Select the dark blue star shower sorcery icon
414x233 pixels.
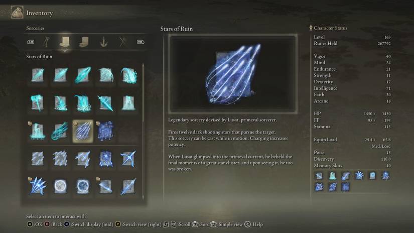(x=105, y=131)
